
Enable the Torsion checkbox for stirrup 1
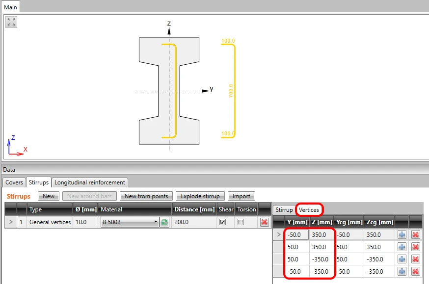pyautogui.click(x=241, y=222)
